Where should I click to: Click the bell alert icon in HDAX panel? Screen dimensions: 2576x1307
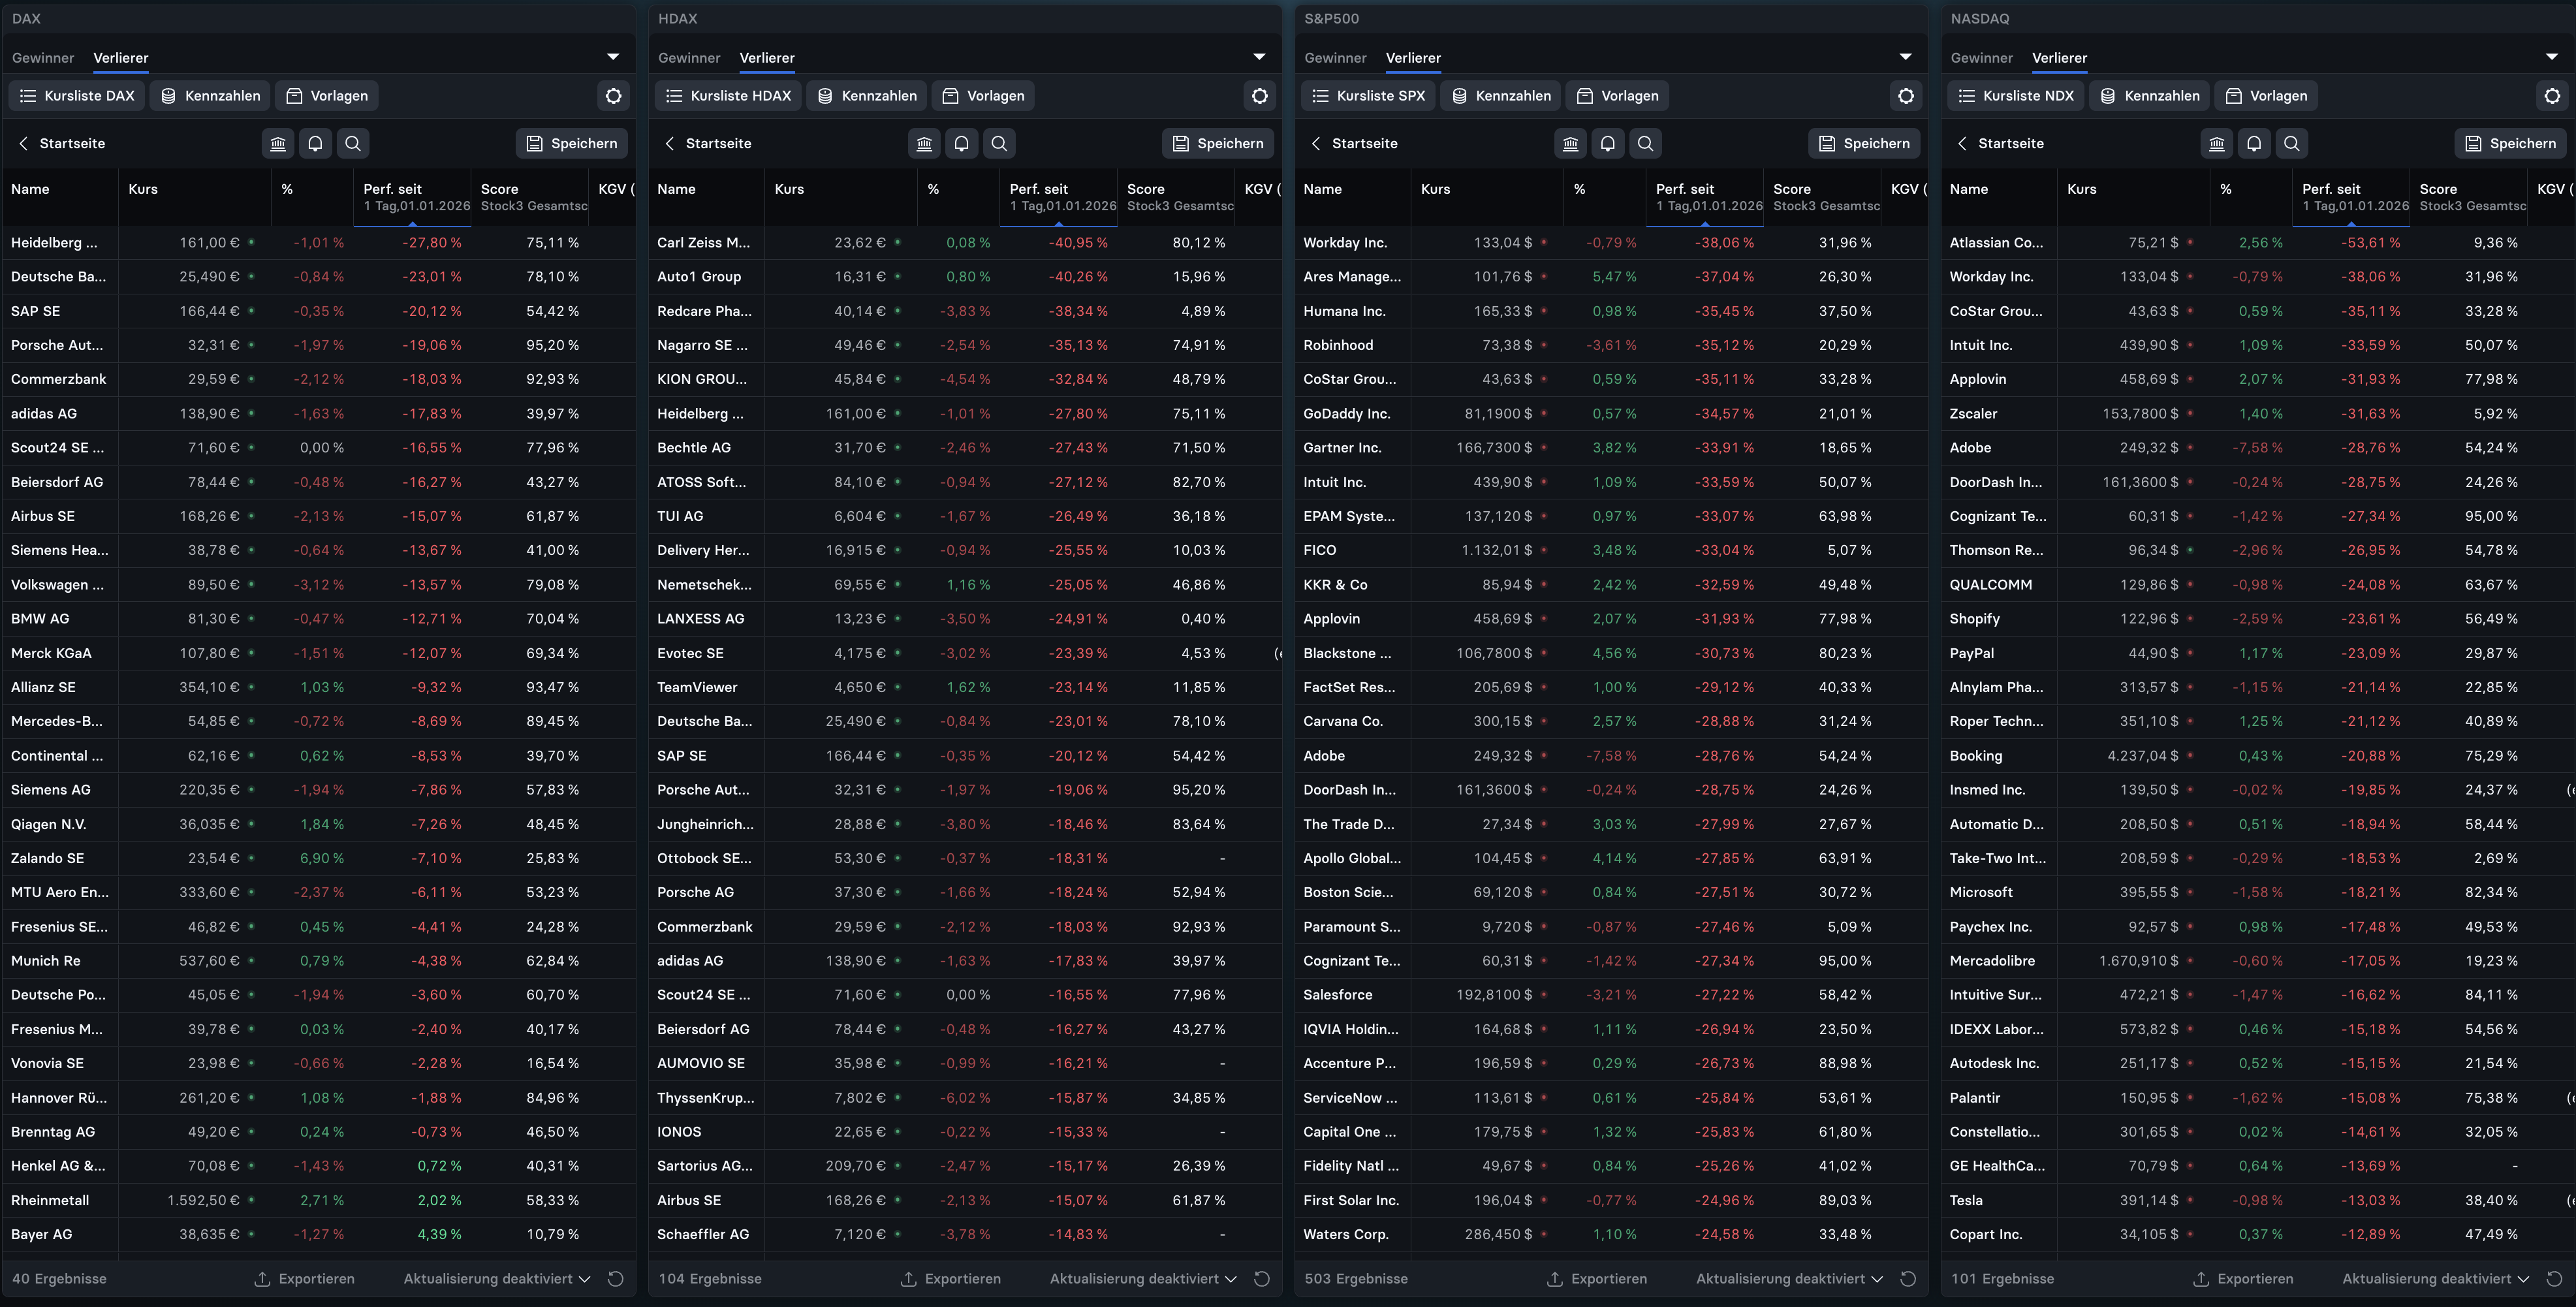[x=961, y=143]
